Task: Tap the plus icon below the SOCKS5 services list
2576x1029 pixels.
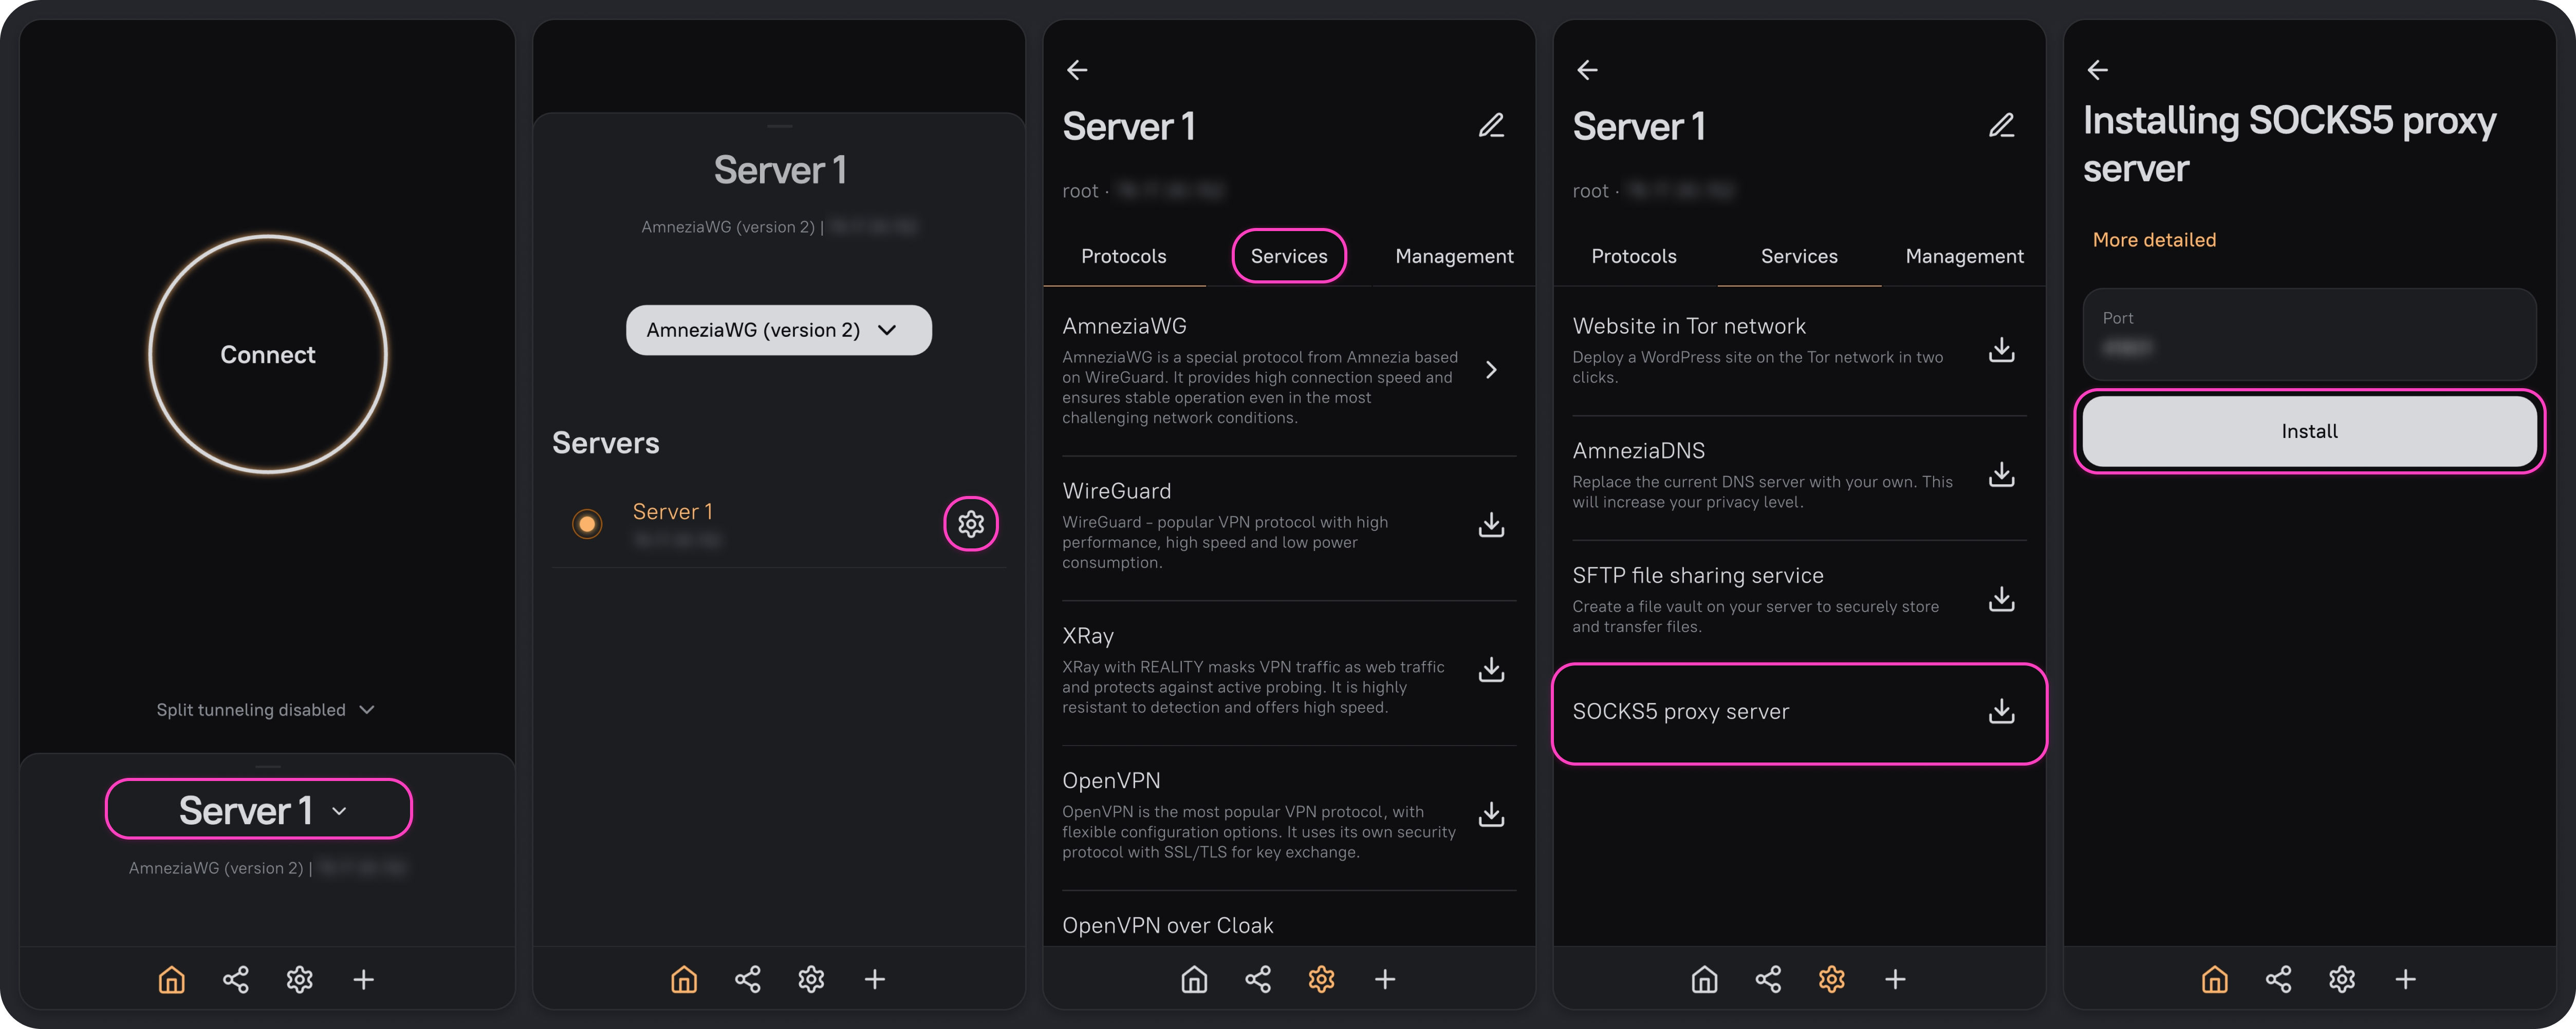Action: (1895, 979)
